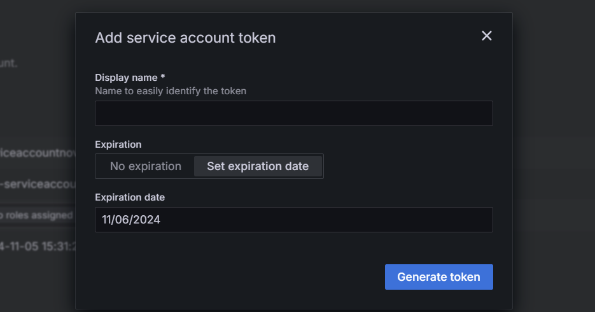Screen dimensions: 595x312
Task: Click the dimmed '-serviceaccou' text in background
Action: pyautogui.click(x=38, y=184)
